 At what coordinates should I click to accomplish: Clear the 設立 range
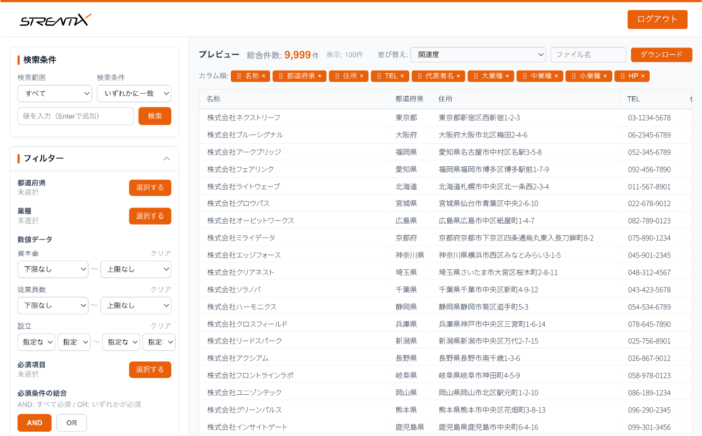click(161, 326)
